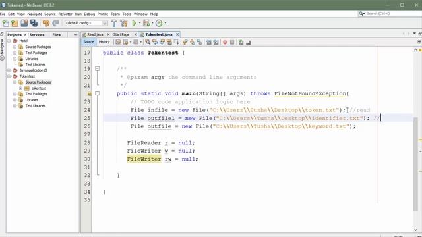Open the Debug Project dropdown arrow
Viewport: 422px width, 237px height.
pyautogui.click(x=152, y=23)
